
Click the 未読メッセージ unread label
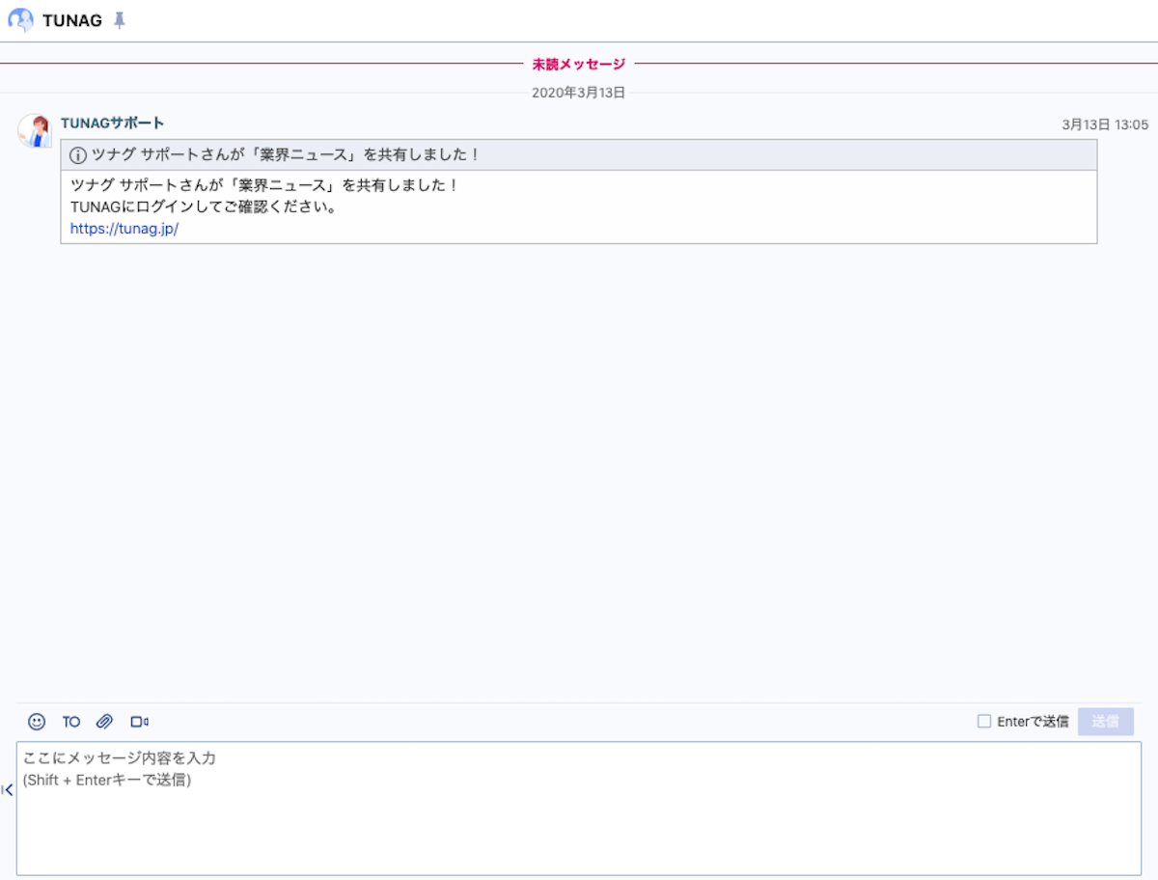pos(579,64)
